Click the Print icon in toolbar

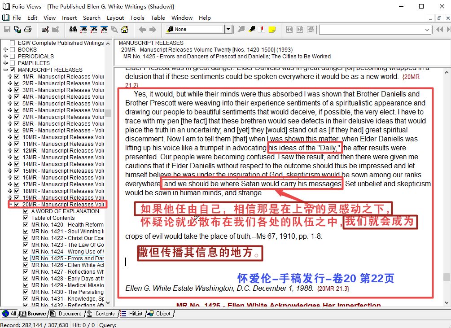click(28, 30)
